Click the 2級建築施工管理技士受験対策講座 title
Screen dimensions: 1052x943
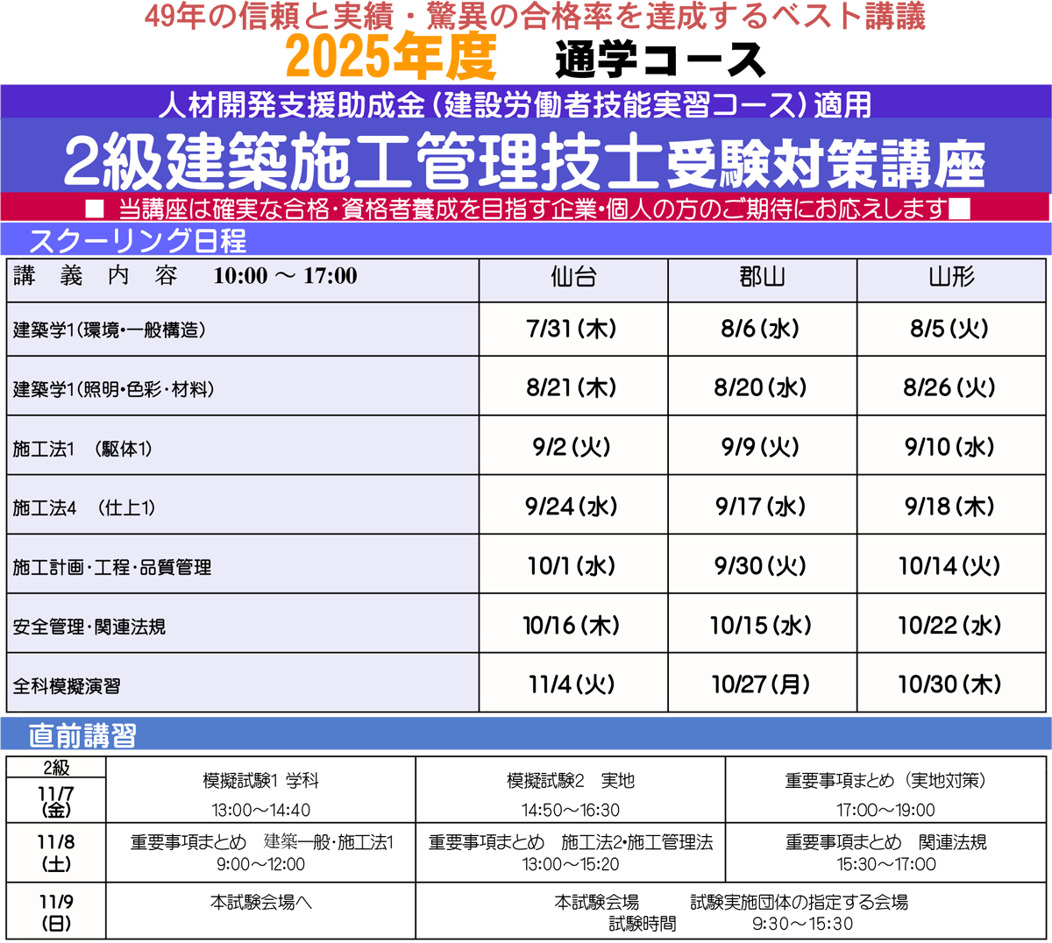click(526, 163)
